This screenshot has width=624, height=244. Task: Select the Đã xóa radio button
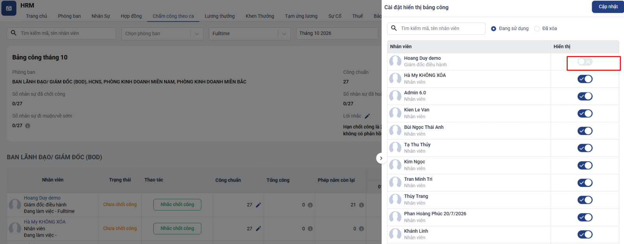[x=537, y=28]
